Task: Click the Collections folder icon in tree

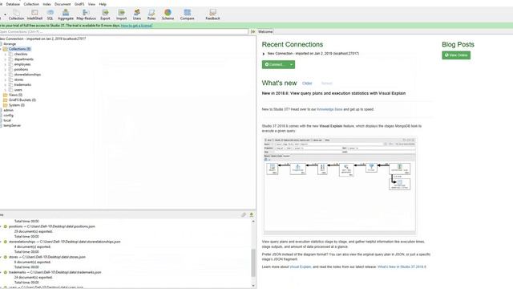Action: 6,49
